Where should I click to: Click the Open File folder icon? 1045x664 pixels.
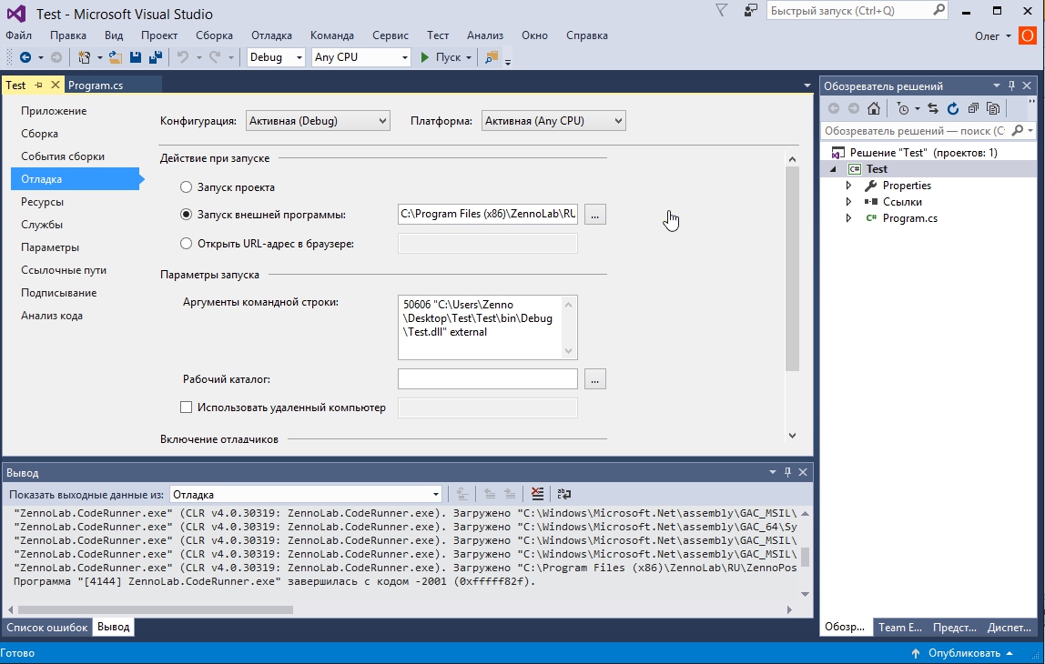116,57
